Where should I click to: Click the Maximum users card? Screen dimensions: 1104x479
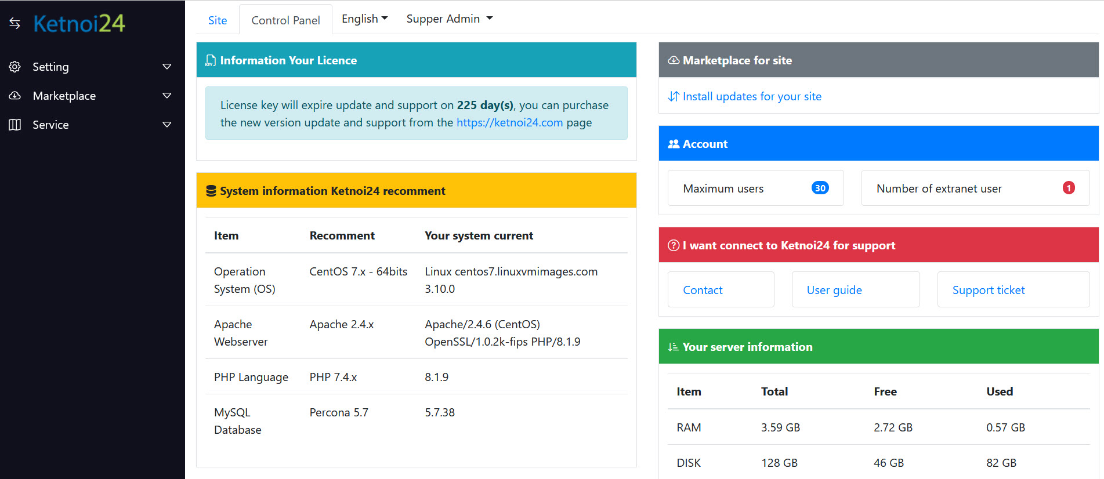click(755, 188)
